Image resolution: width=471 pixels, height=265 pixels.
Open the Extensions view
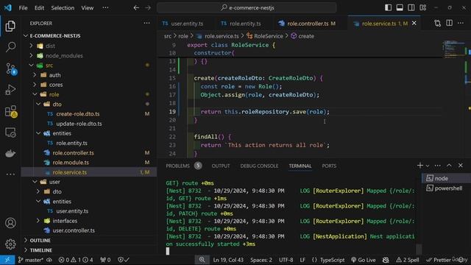(11, 111)
